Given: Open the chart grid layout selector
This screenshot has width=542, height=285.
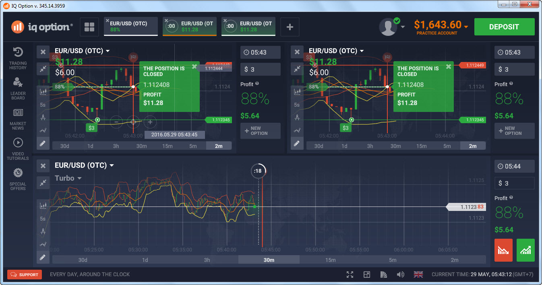Looking at the screenshot, I should 89,27.
